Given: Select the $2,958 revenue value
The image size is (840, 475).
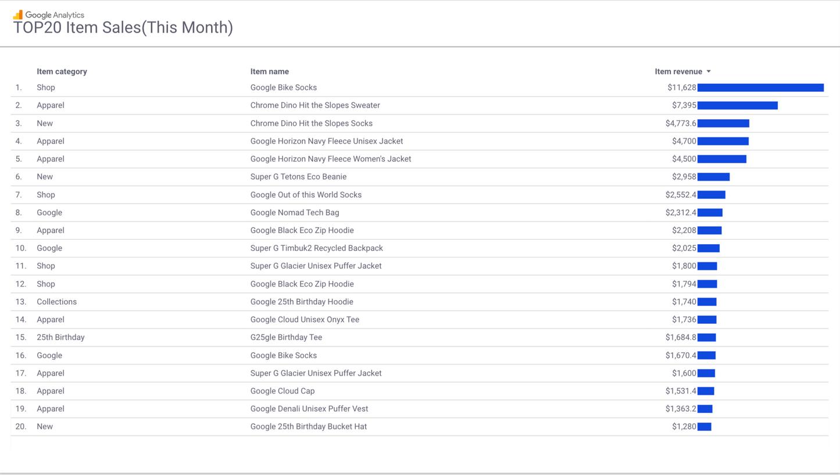Looking at the screenshot, I should click(684, 177).
